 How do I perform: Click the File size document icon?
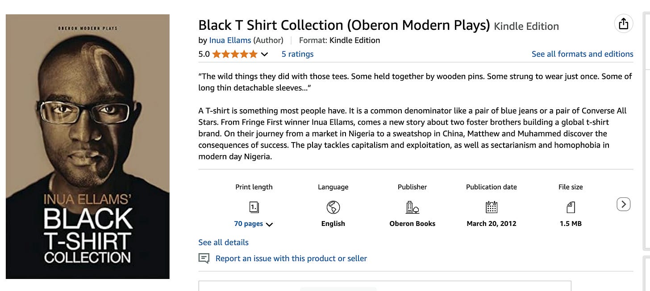(x=571, y=207)
